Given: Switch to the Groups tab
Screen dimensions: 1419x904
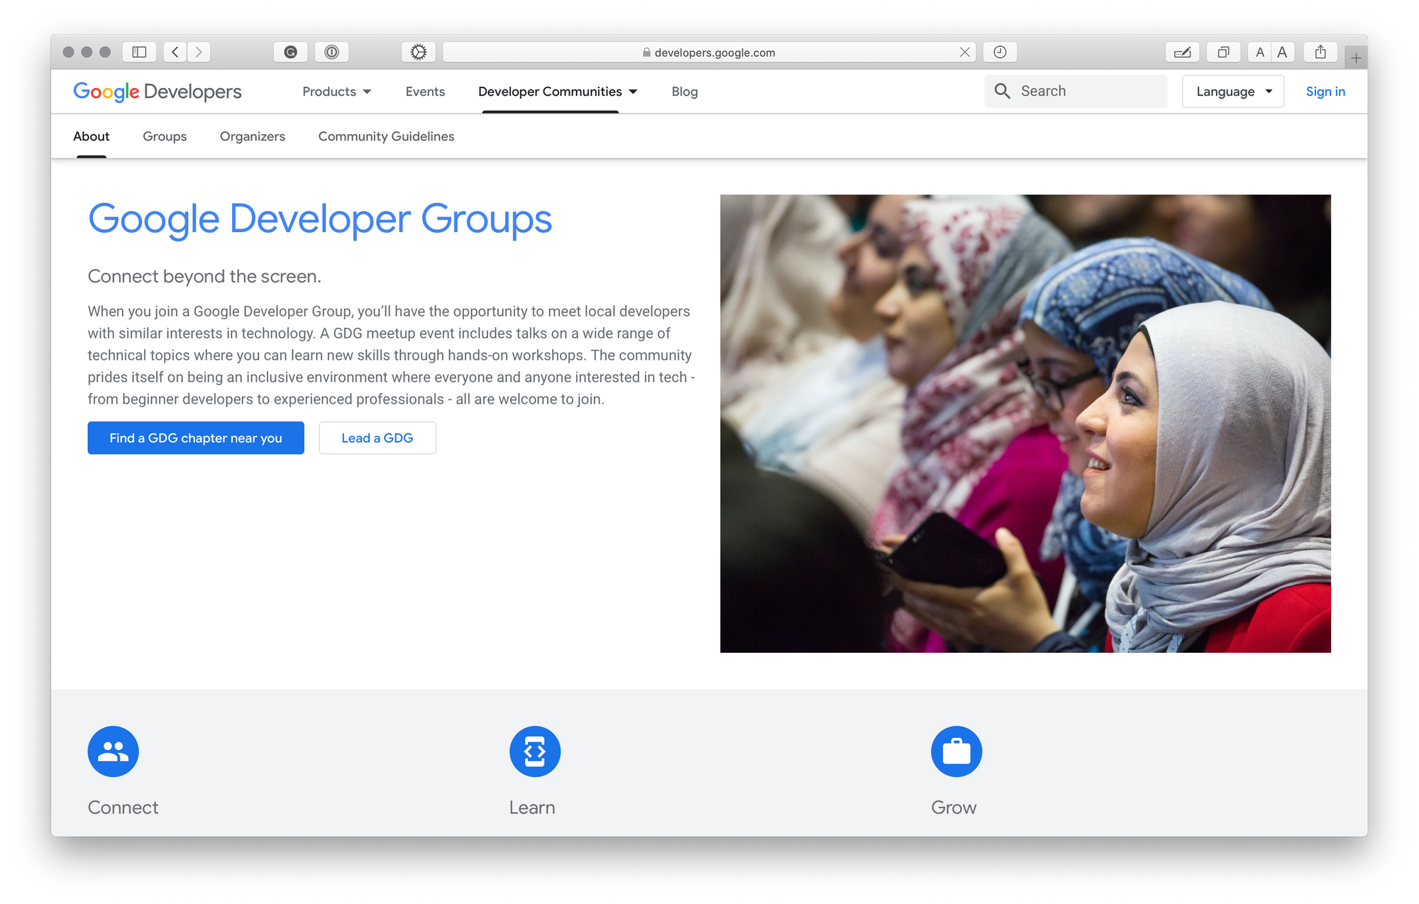Looking at the screenshot, I should [x=165, y=136].
